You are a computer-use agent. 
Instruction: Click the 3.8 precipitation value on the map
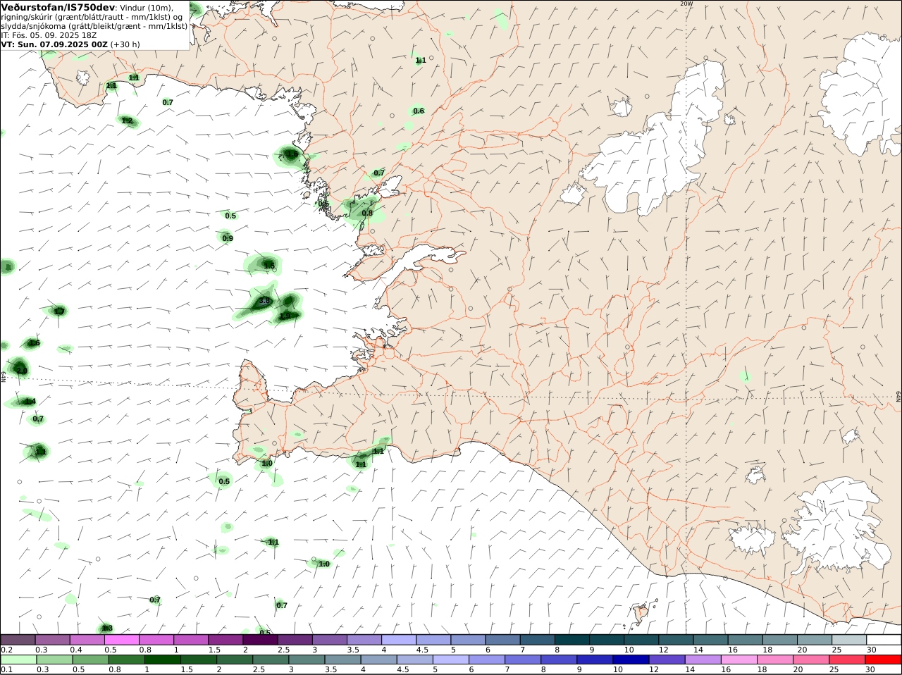click(264, 301)
